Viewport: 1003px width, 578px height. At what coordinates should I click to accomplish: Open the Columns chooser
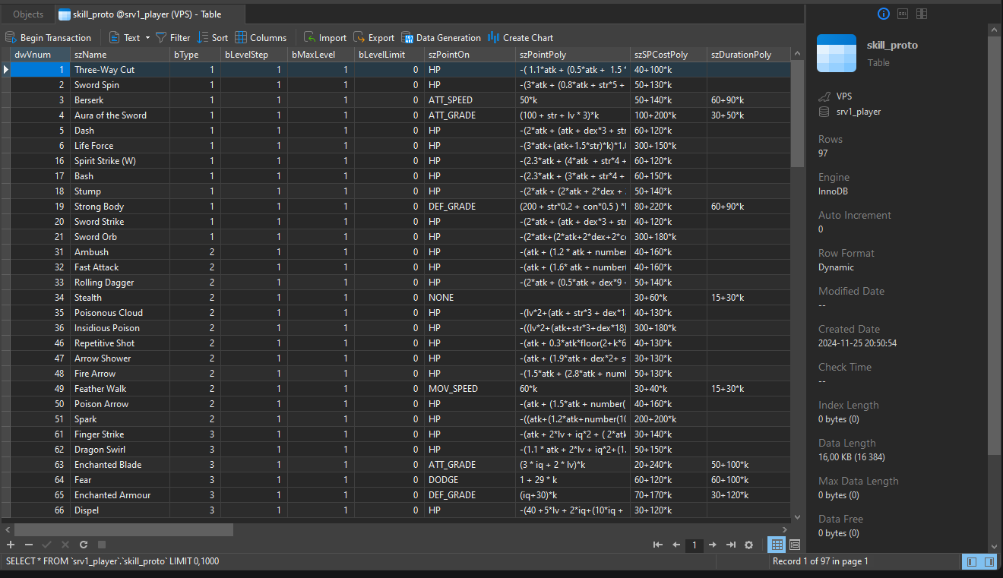[260, 37]
